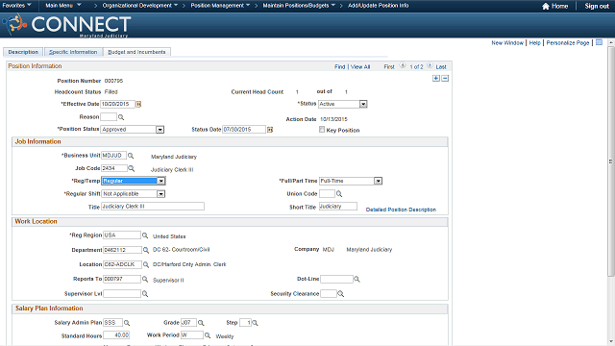Expand the Organizational Development breadcrumb menu

pyautogui.click(x=140, y=6)
